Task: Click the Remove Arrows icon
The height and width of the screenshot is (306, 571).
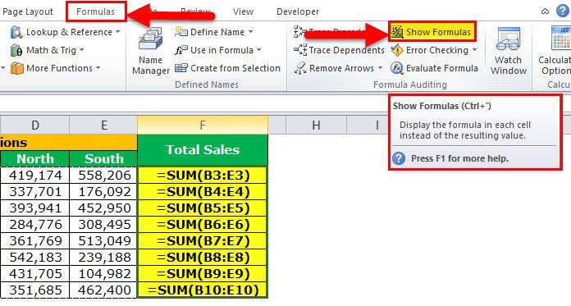Action: click(300, 68)
